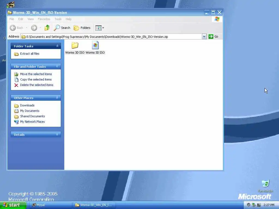The image size is (279, 209).
Task: Click the red X delete icon
Action: pyautogui.click(x=16, y=85)
